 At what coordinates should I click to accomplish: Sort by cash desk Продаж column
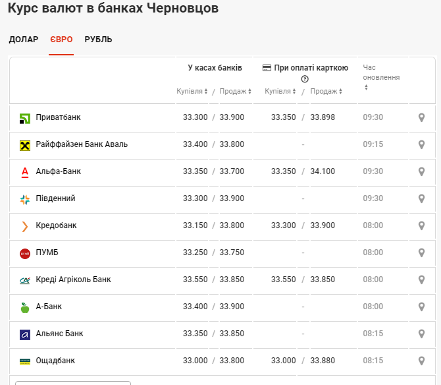pyautogui.click(x=235, y=91)
